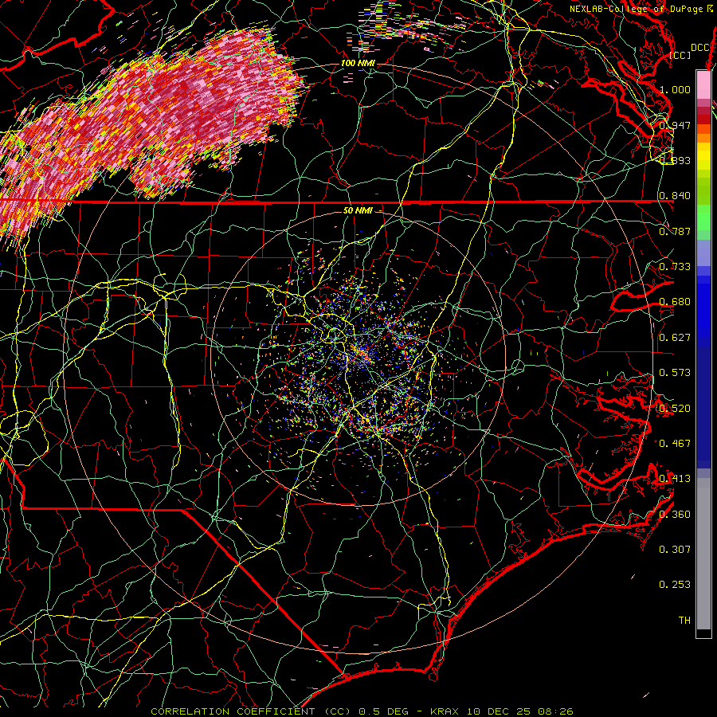Screen dimensions: 717x717
Task: Click the 50 NMI range ring label
Action: (358, 211)
